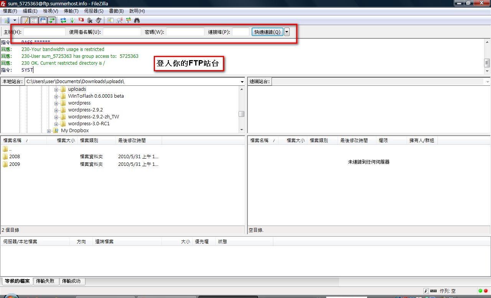Image resolution: width=491 pixels, height=298 pixels.
Task: Click the '2 個目錄' local status text
Action: tap(11, 230)
